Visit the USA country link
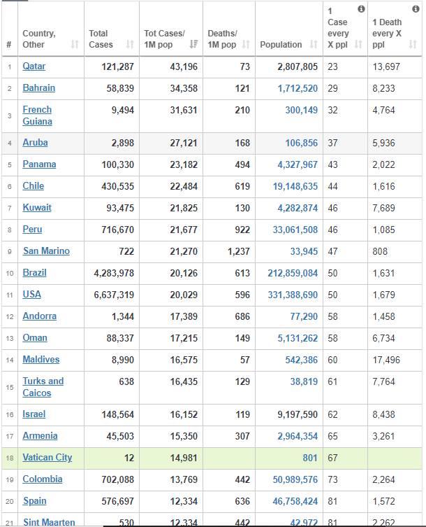The width and height of the screenshot is (426, 527). coord(31,295)
